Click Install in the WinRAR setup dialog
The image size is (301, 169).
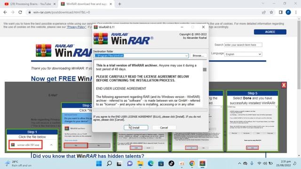click(x=136, y=128)
